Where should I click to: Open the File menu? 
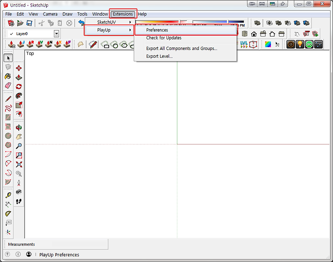[x=8, y=14]
